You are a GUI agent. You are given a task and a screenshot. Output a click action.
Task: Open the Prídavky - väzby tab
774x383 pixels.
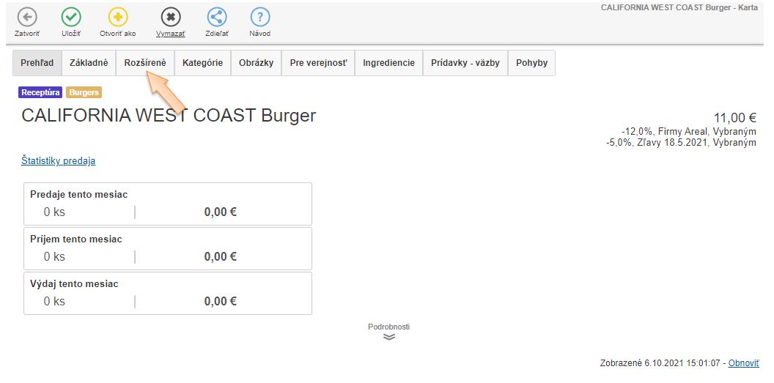tap(465, 63)
